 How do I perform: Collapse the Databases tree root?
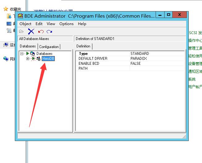point(22,54)
